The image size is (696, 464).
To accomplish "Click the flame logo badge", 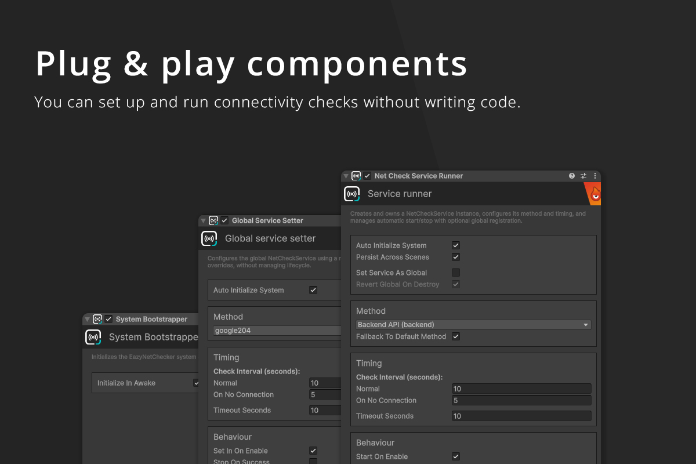I will [x=593, y=194].
